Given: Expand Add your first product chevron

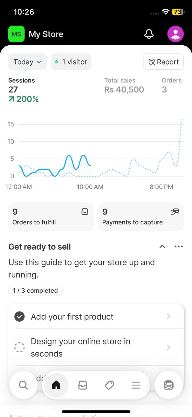Looking at the screenshot, I should pos(168,317).
